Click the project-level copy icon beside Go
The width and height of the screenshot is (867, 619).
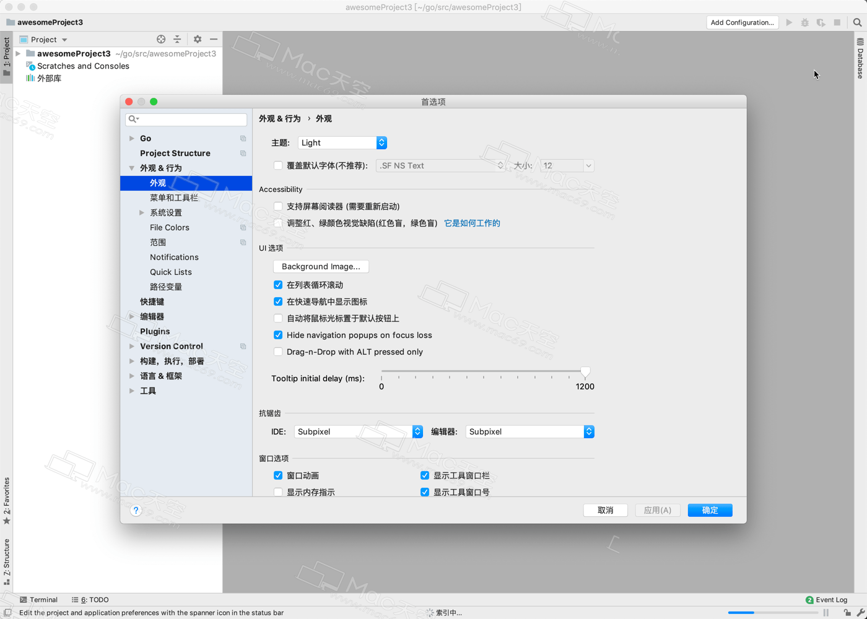tap(243, 139)
